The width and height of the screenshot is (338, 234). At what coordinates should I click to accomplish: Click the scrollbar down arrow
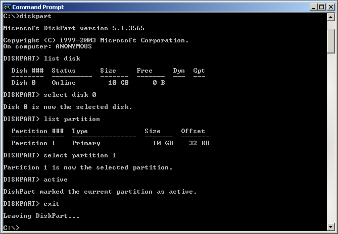click(331, 227)
